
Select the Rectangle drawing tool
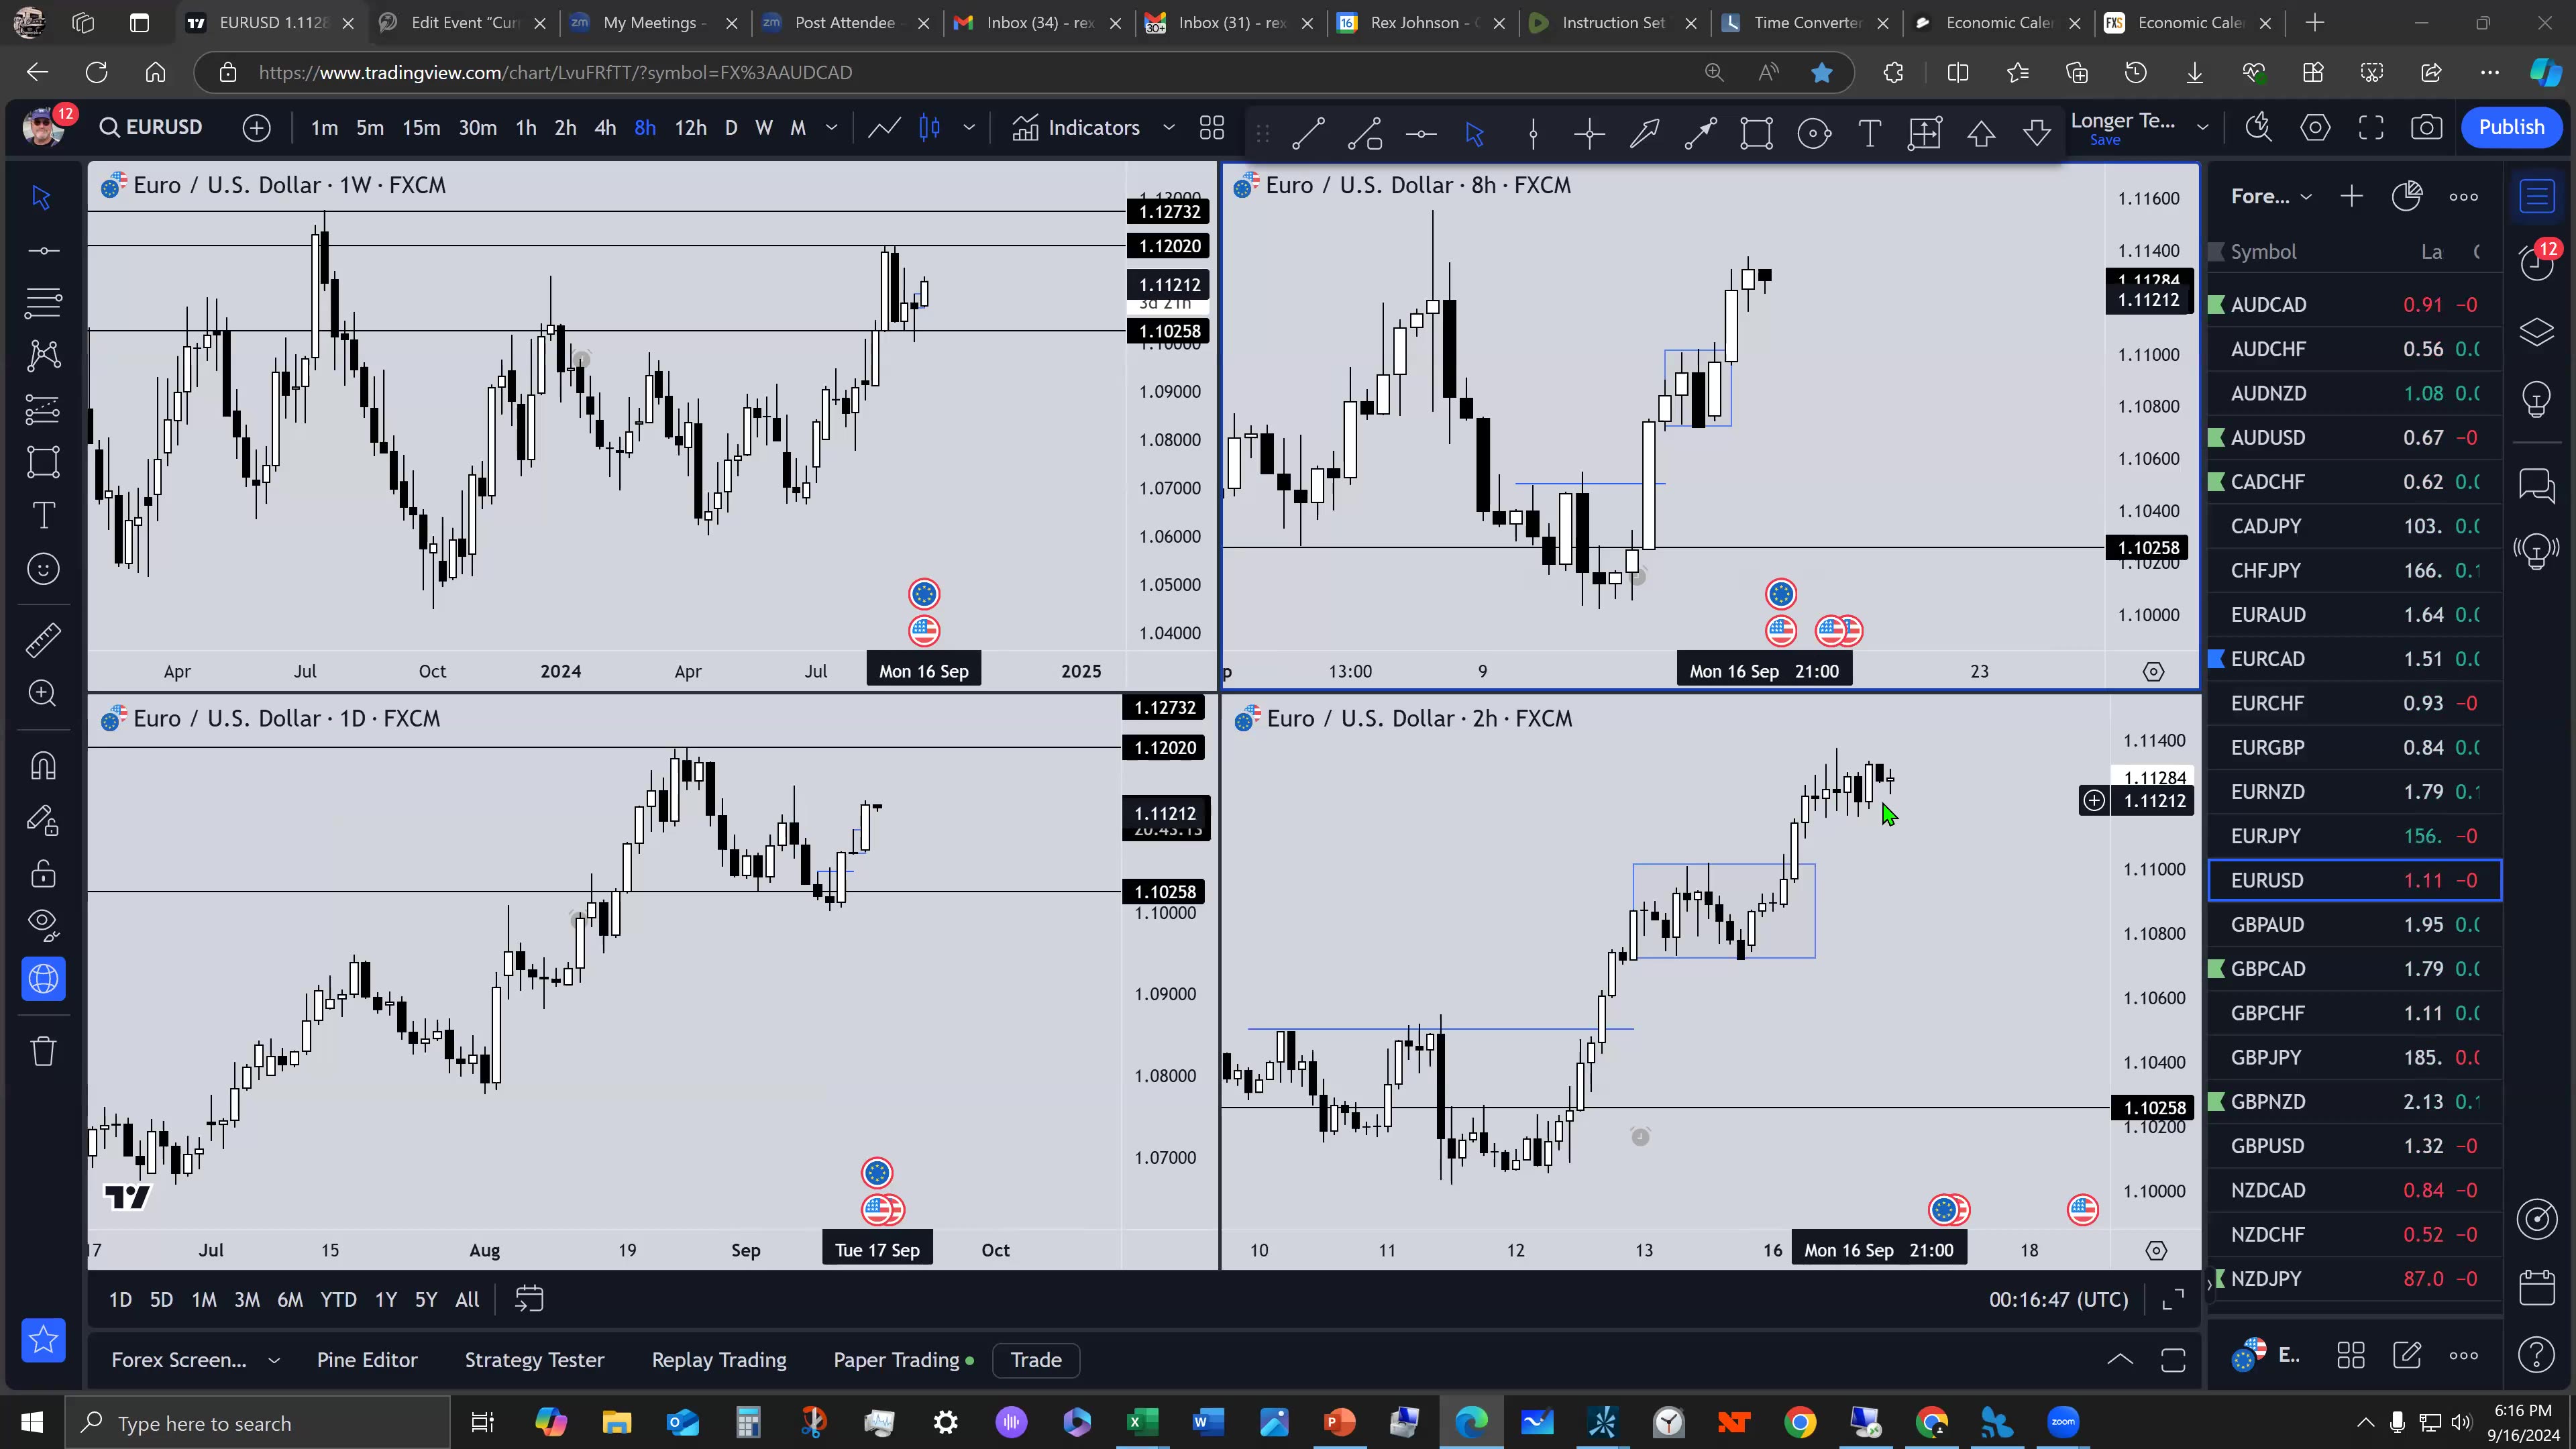click(1757, 133)
